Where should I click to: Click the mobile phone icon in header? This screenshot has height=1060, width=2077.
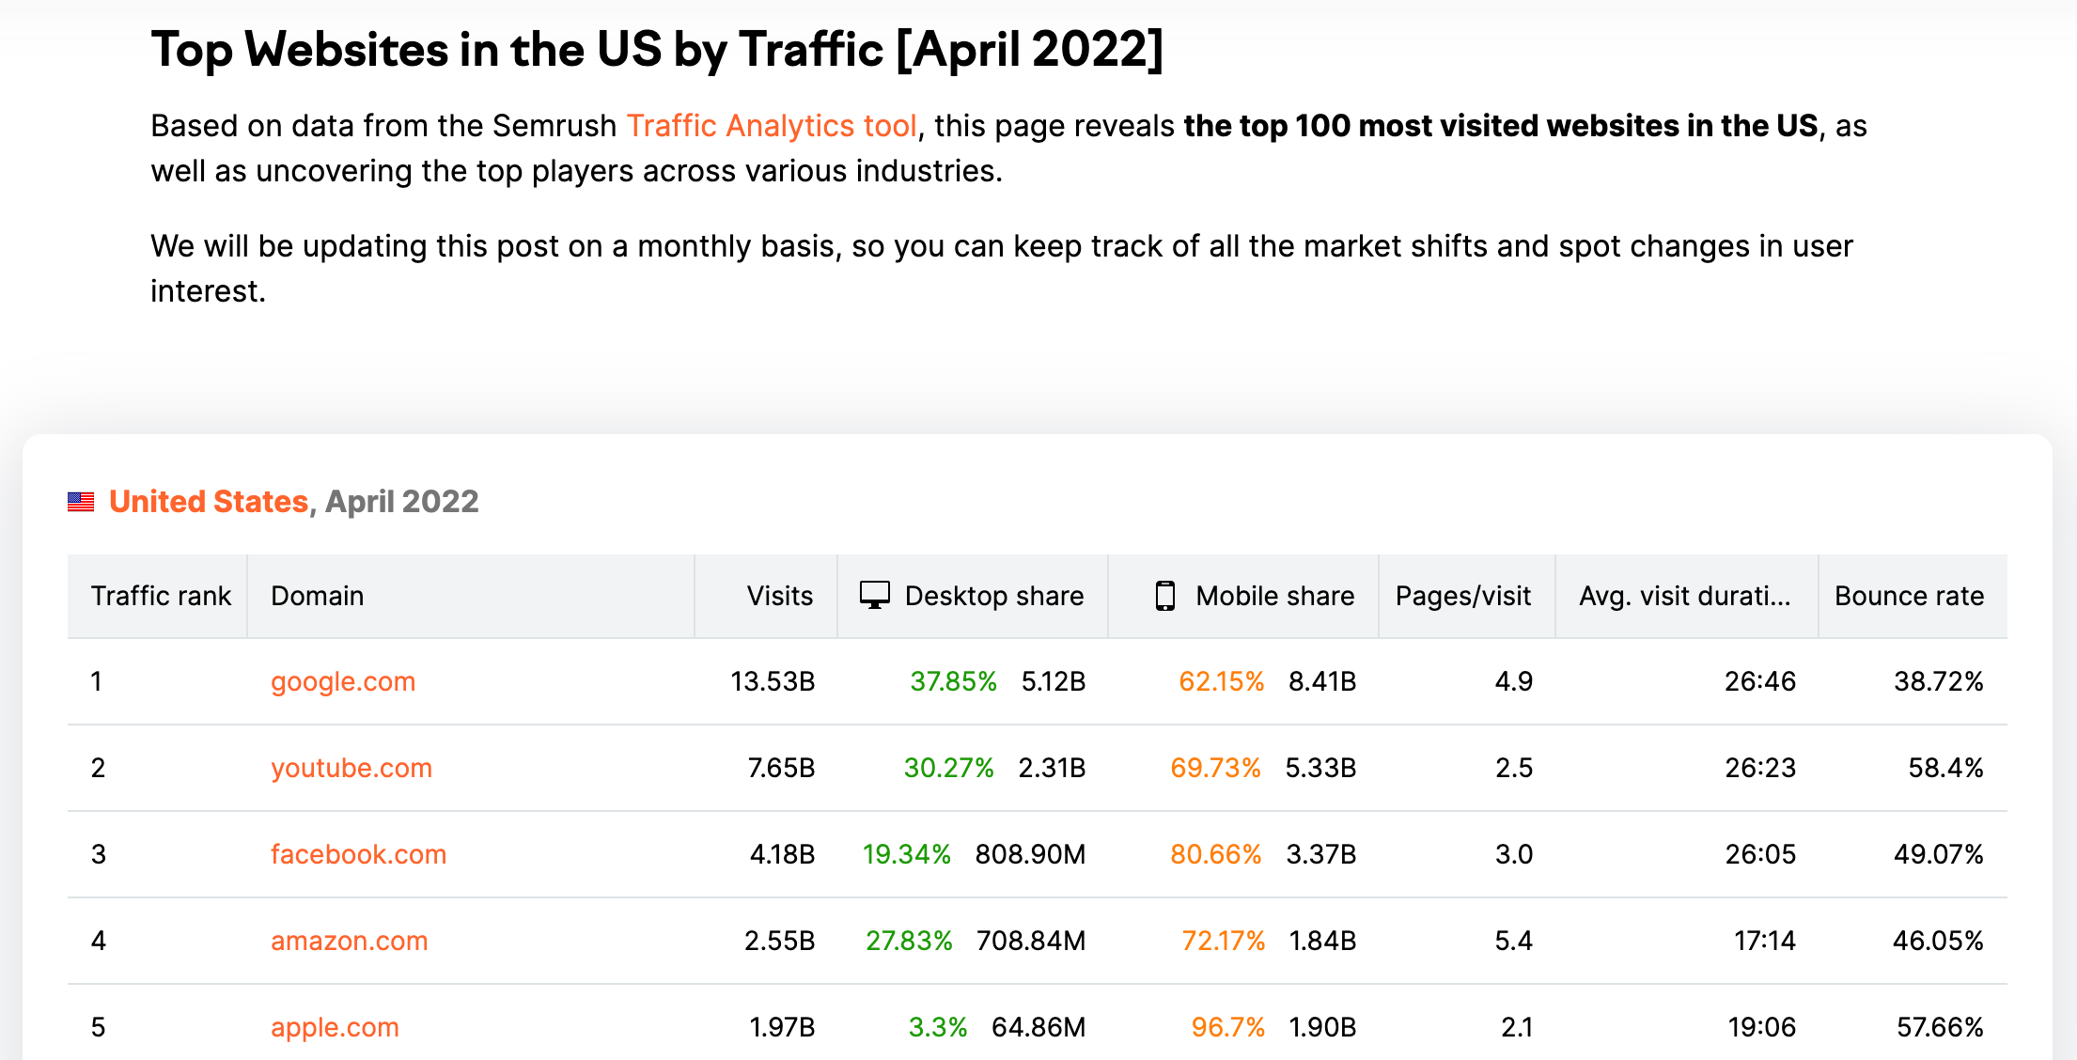tap(1164, 596)
